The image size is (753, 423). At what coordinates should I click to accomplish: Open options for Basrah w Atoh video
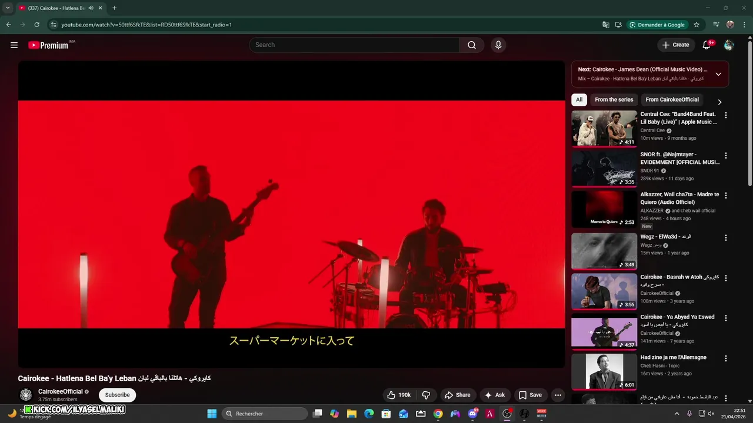tap(725, 278)
